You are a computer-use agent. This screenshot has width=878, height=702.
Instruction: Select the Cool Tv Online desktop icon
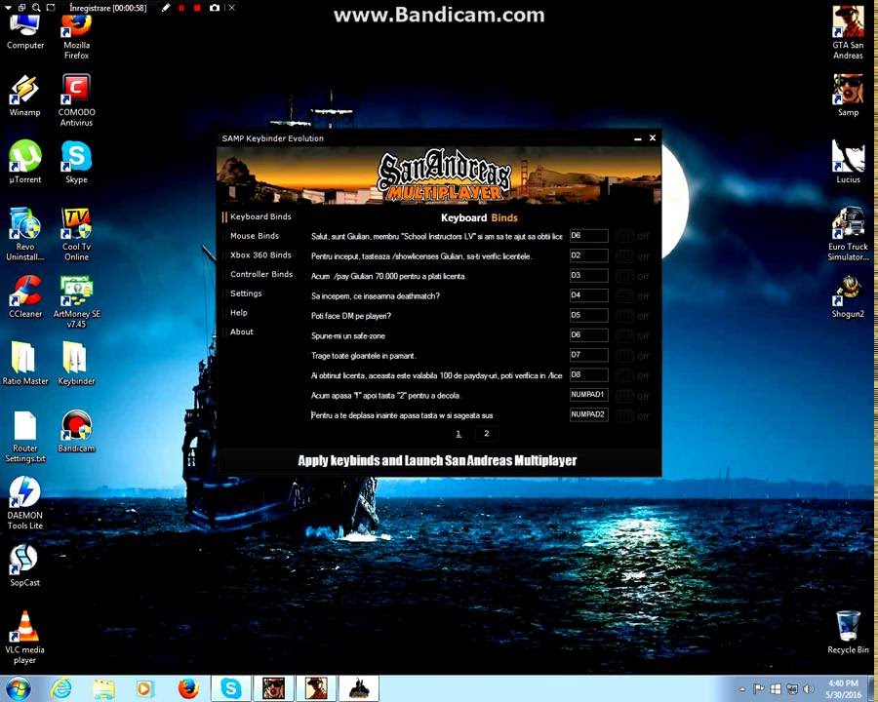click(76, 234)
